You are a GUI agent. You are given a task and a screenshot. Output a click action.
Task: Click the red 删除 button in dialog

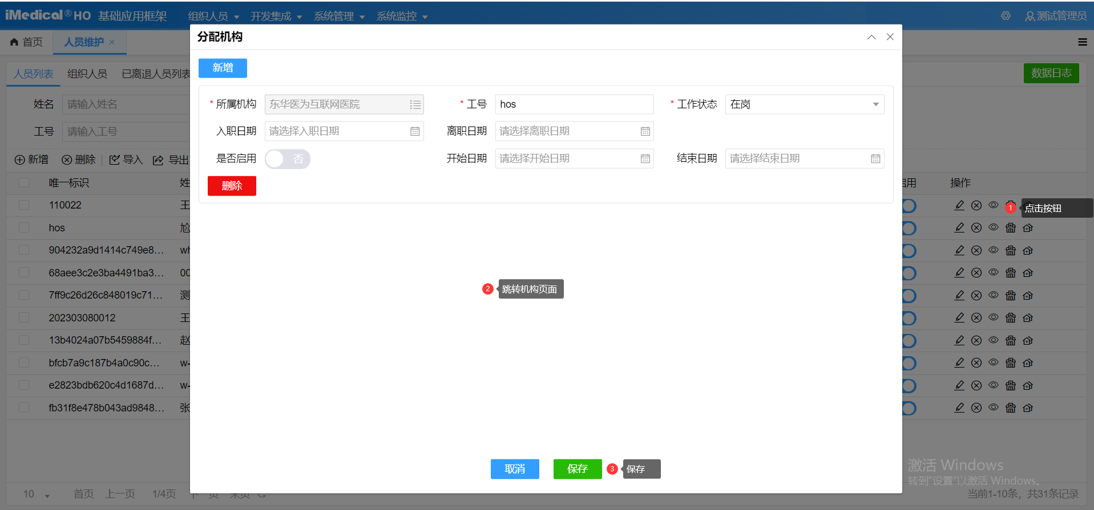click(x=232, y=186)
